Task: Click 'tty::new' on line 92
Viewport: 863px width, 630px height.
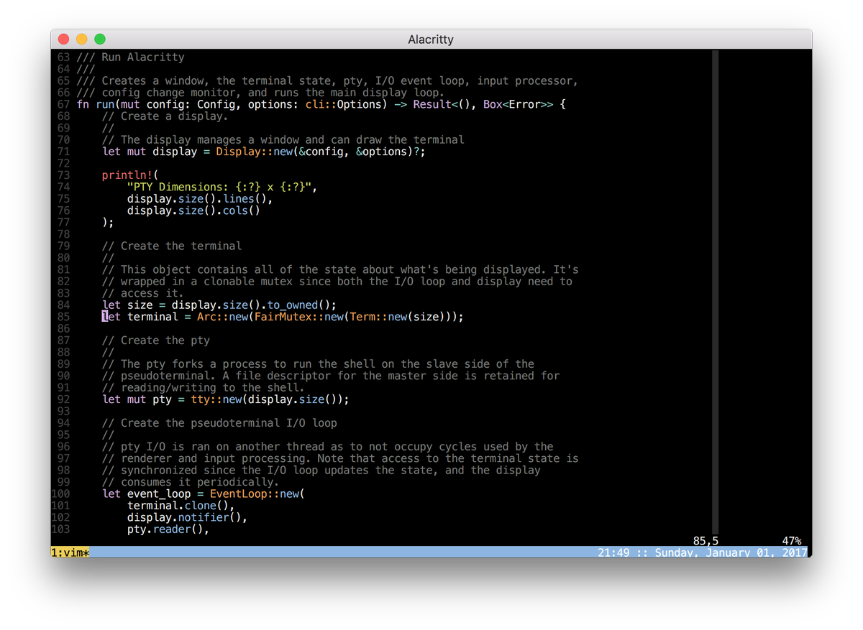Action: tap(216, 400)
